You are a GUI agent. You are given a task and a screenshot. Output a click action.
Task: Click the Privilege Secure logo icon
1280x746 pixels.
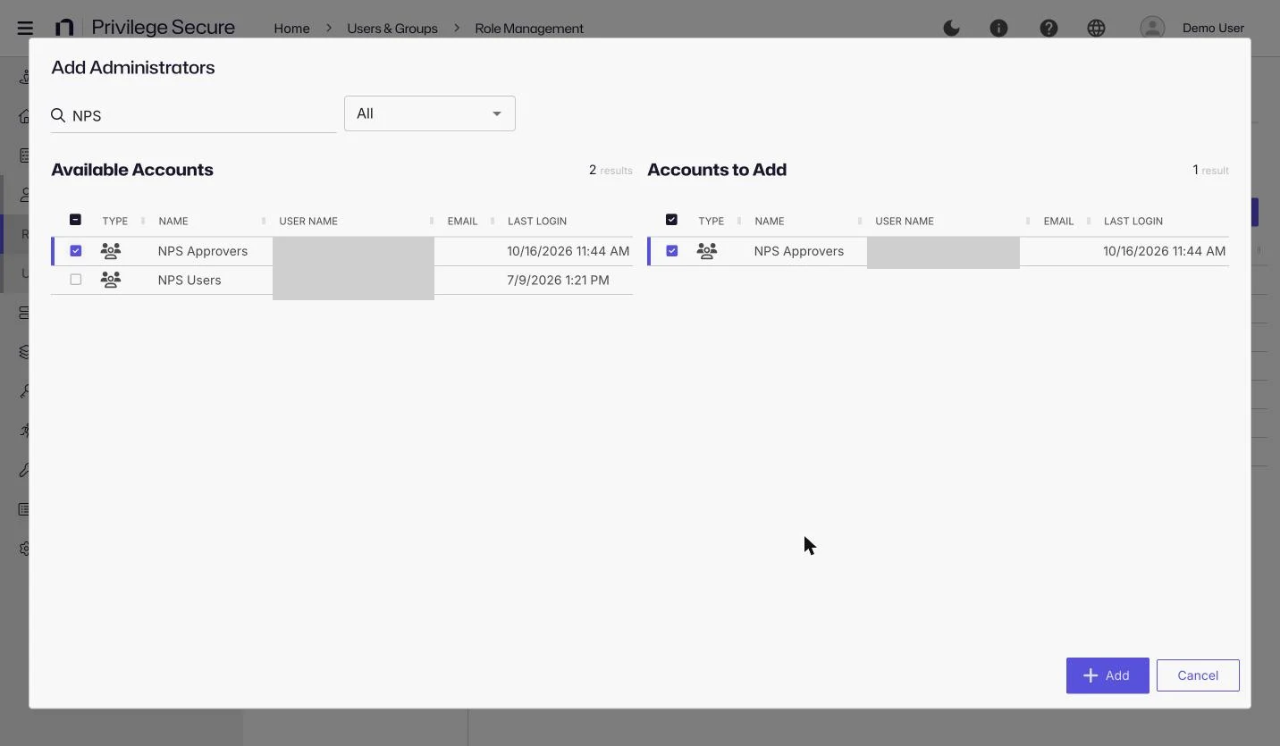pos(64,28)
